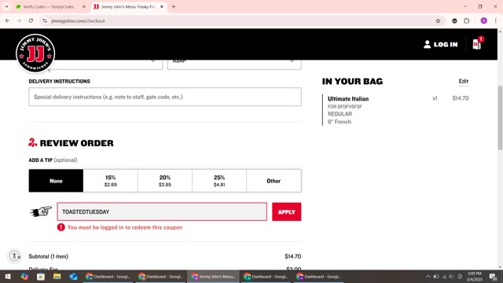Select the 25% tip option
The width and height of the screenshot is (503, 283).
[x=219, y=181]
